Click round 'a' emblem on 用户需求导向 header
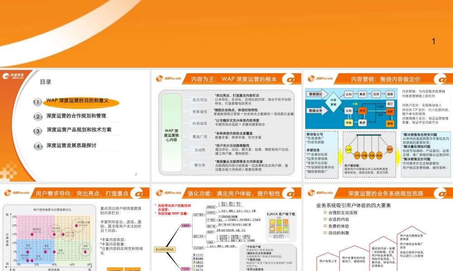Image resolution: width=453 pixels, height=271 pixels. click(x=137, y=193)
